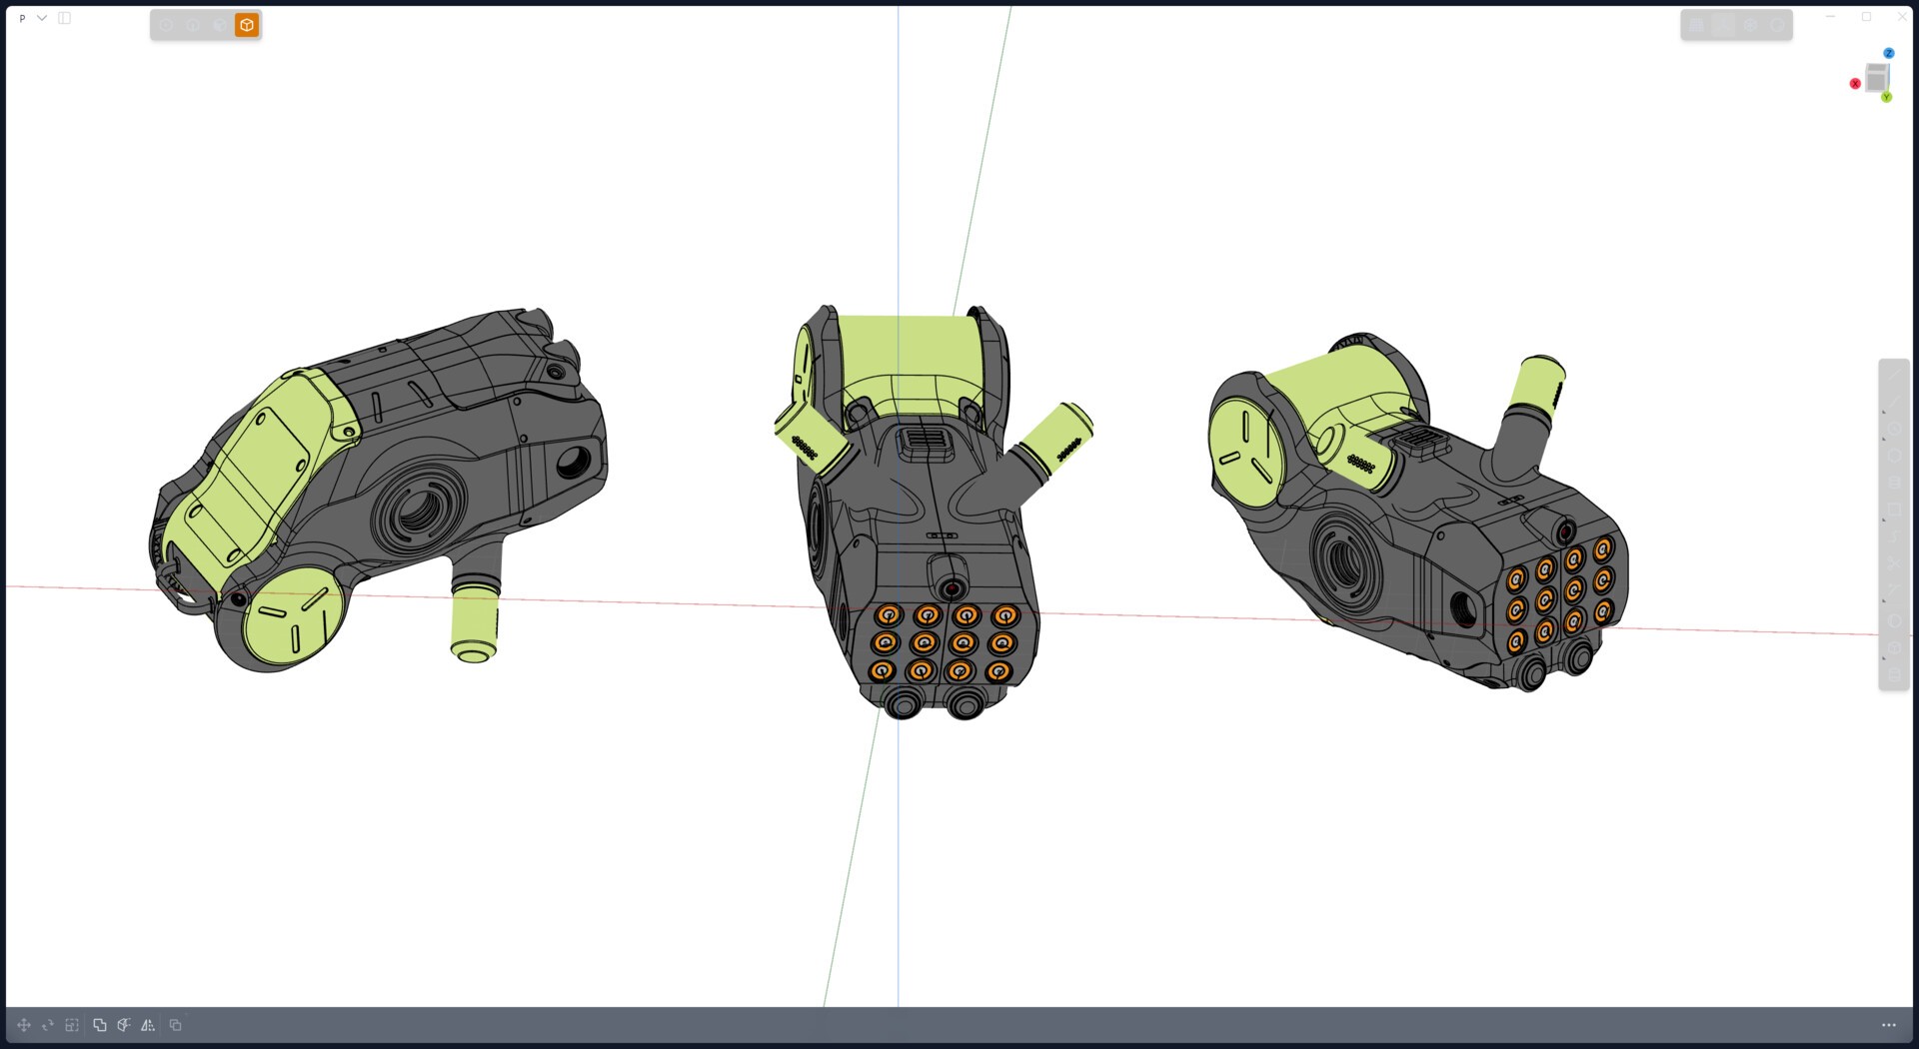This screenshot has height=1049, width=1919.
Task: Open the three-dot more options menu
Action: point(1889,1025)
